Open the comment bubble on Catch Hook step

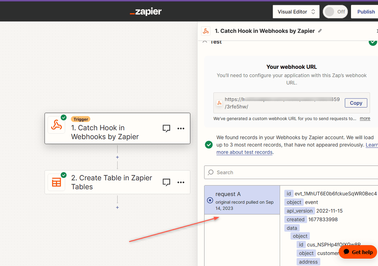click(x=166, y=128)
